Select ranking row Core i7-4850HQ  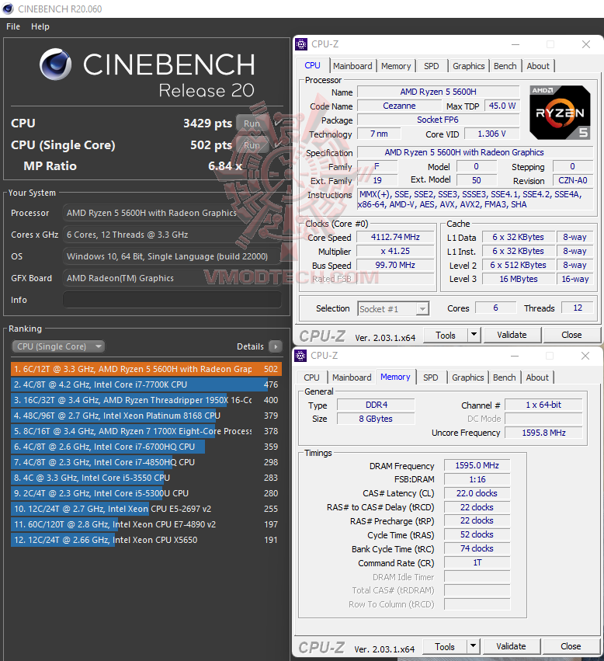click(146, 462)
